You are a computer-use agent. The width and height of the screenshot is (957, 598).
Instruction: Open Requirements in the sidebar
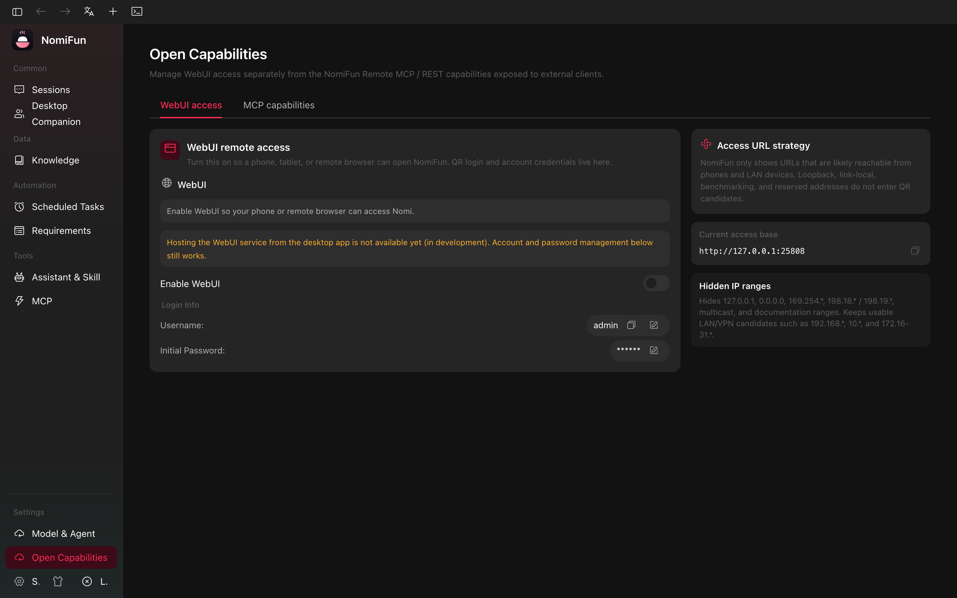click(x=61, y=231)
